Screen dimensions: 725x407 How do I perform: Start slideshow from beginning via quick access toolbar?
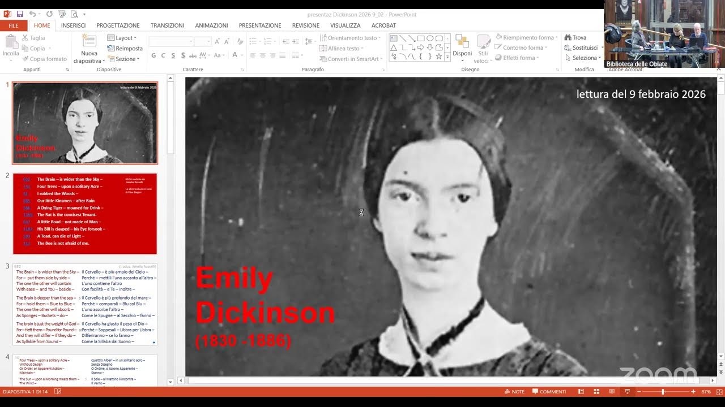[61, 14]
